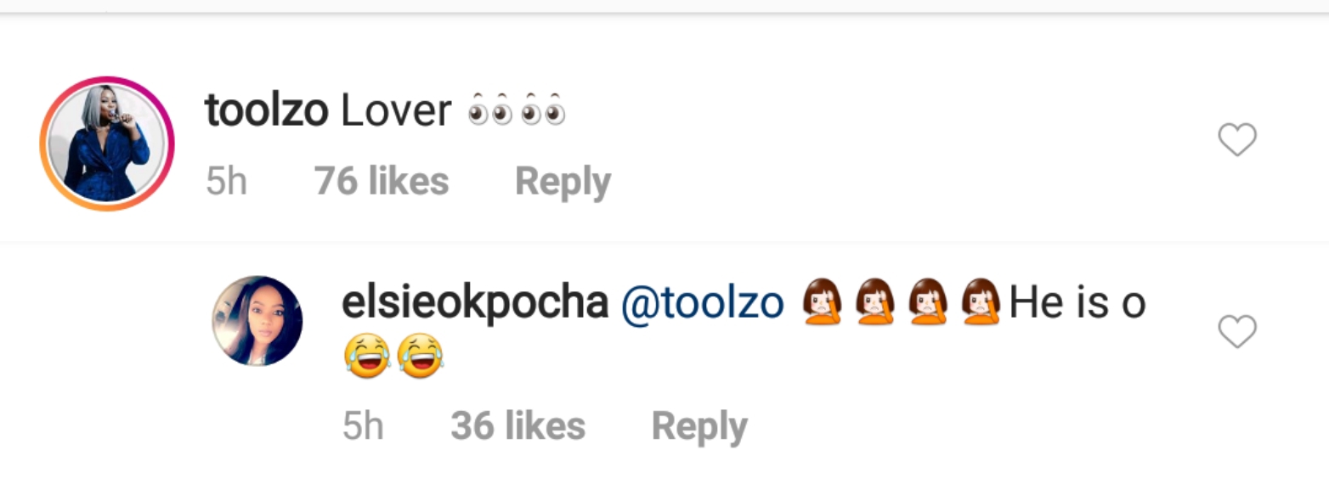
Task: Click the "He is o" reply text
Action: pos(1077,303)
